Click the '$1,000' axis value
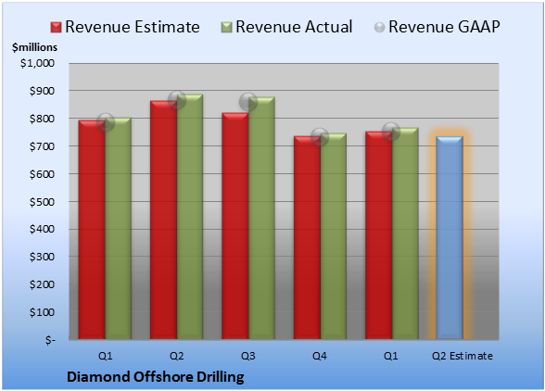Viewport: 545px width, 391px height. pos(37,63)
